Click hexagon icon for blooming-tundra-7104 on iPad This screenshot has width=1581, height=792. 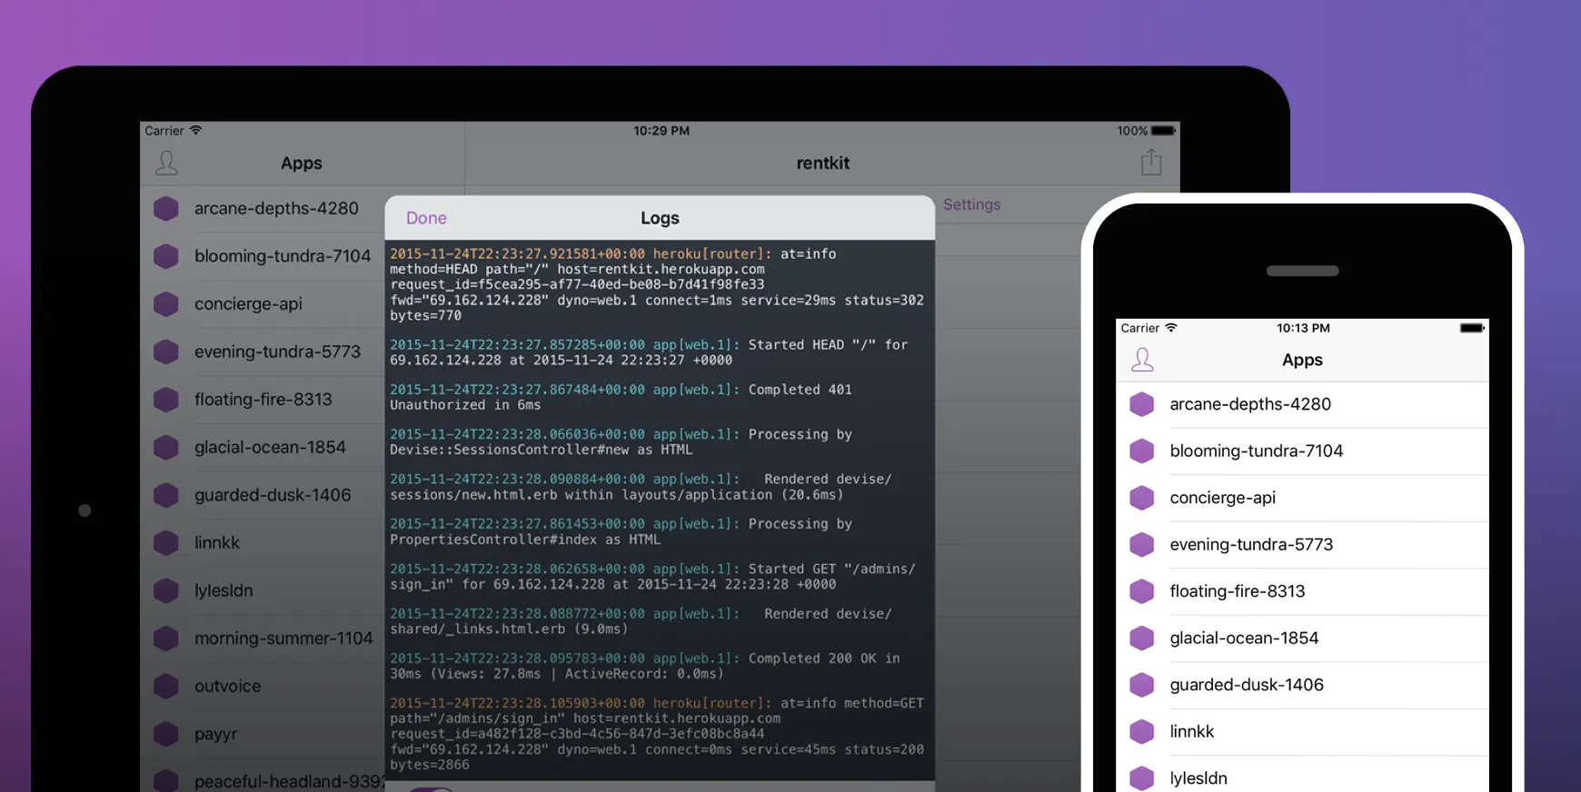point(166,256)
